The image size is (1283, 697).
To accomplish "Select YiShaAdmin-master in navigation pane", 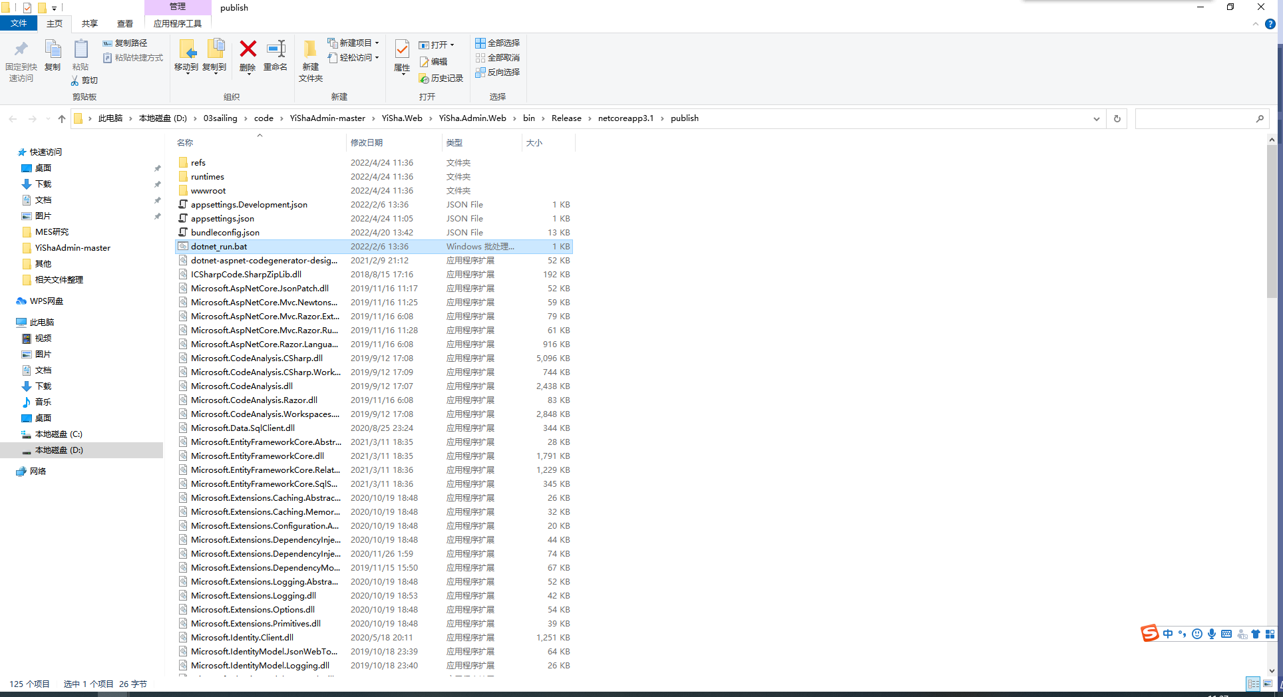I will pos(73,248).
